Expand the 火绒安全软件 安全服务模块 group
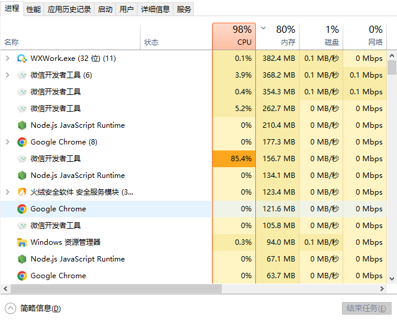Screen dimensions: 397x323 point(8,192)
